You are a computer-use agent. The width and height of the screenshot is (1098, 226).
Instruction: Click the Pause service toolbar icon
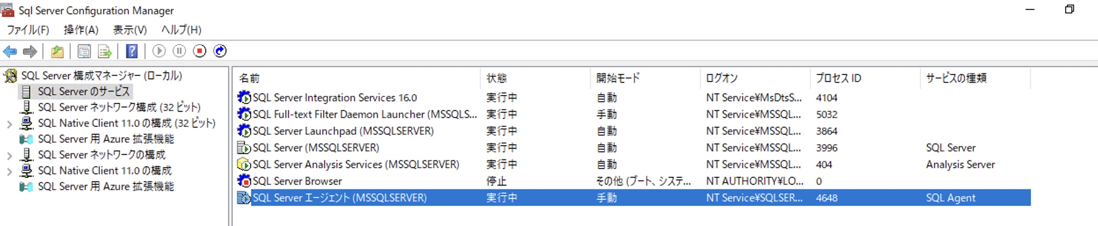point(179,51)
